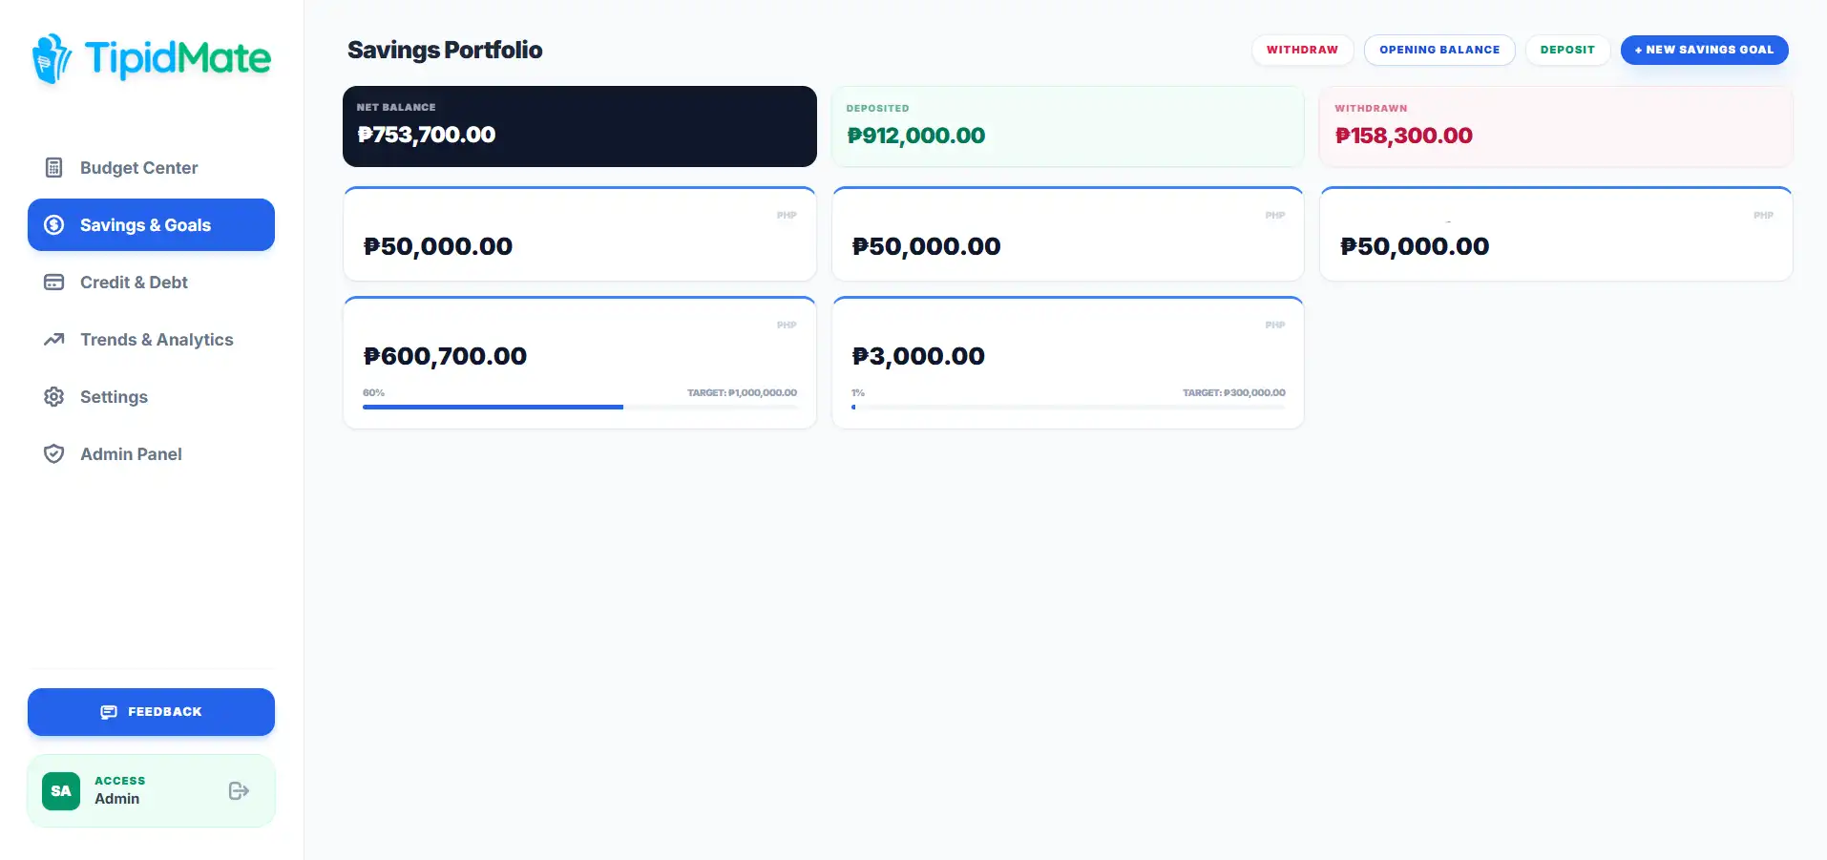
Task: Click the Savings & Goals coin icon
Action: [x=54, y=225]
